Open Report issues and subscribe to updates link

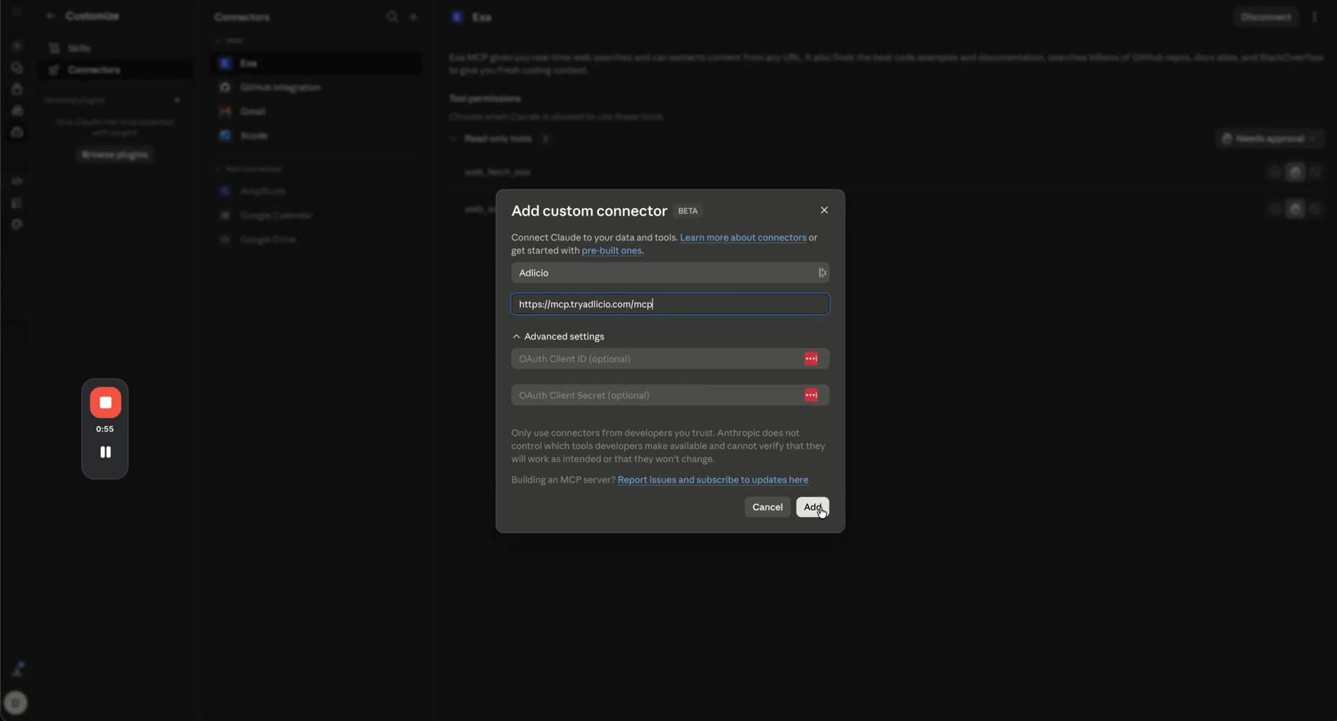tap(712, 480)
